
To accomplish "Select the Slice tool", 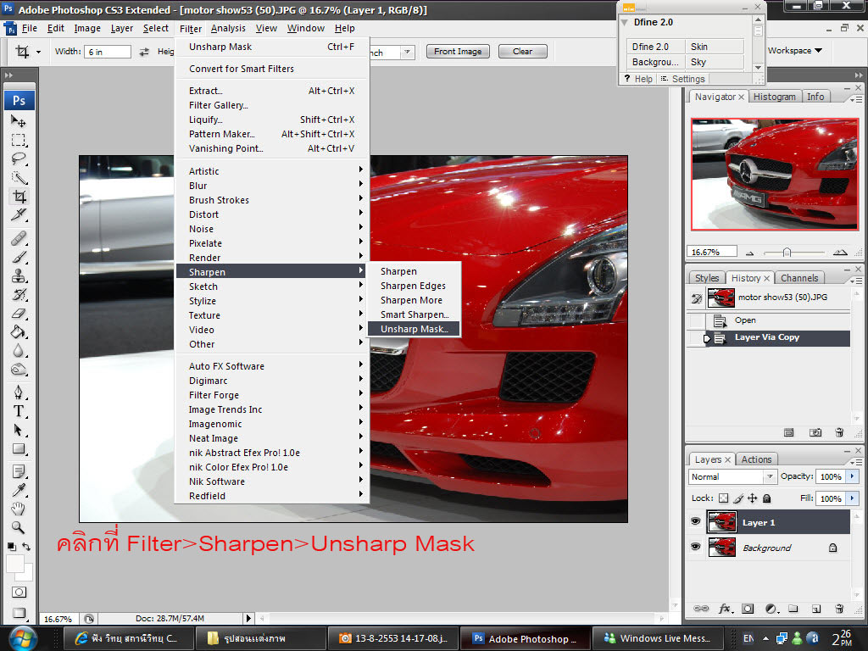I will (x=19, y=214).
